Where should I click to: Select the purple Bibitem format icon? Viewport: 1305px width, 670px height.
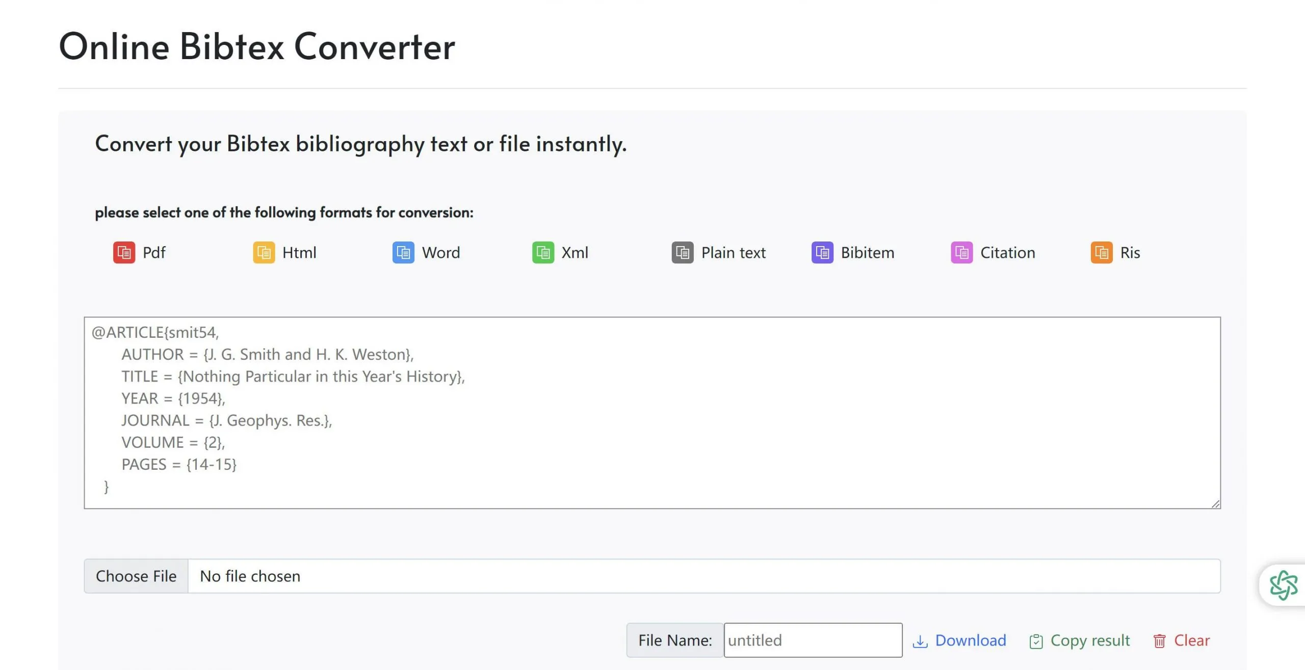click(822, 253)
